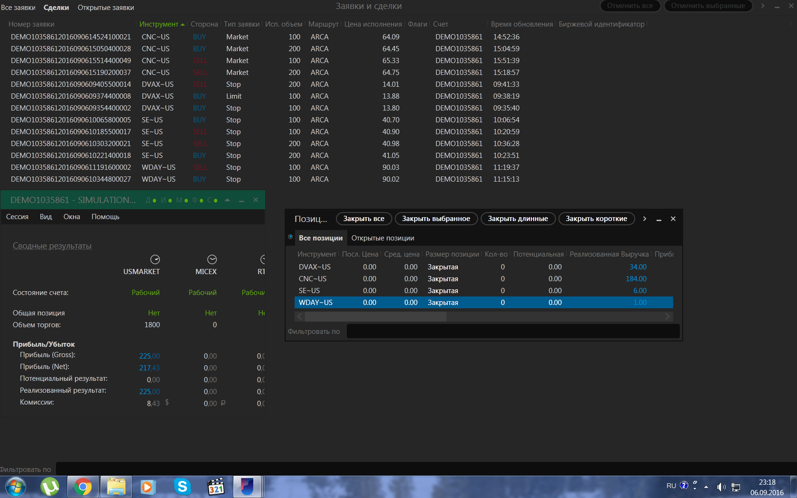This screenshot has width=797, height=498.
Task: Click the С connection status indicator
Action: tap(213, 200)
